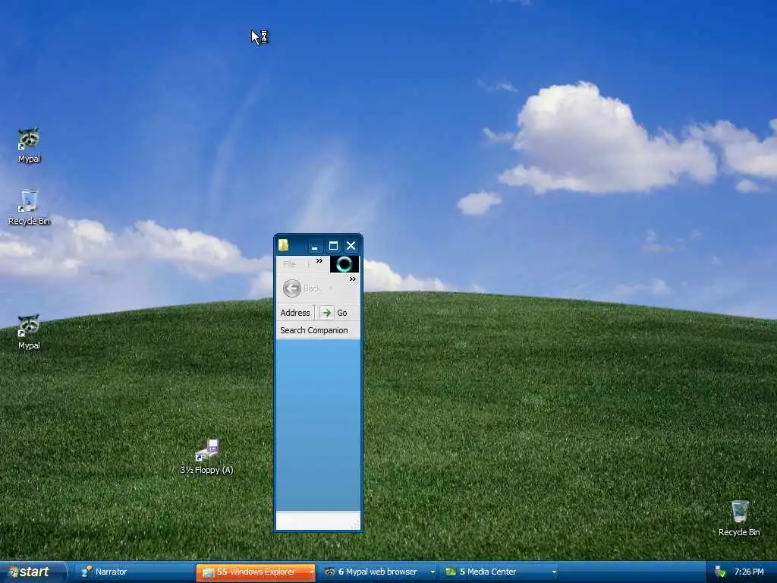Maximize the small Explorer window
Viewport: 777px width, 583px height.
pyautogui.click(x=333, y=246)
